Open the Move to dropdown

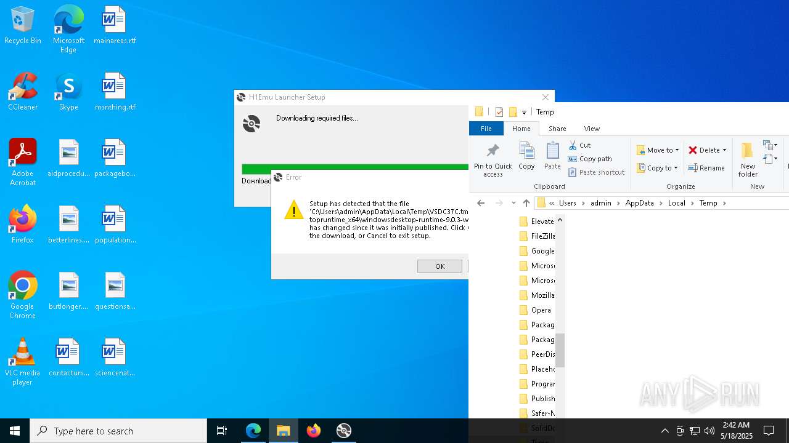point(658,150)
